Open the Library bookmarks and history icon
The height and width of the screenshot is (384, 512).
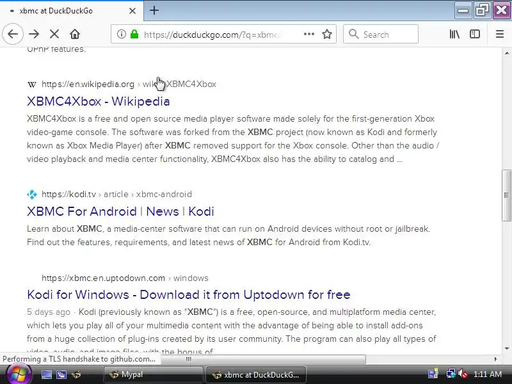(454, 34)
